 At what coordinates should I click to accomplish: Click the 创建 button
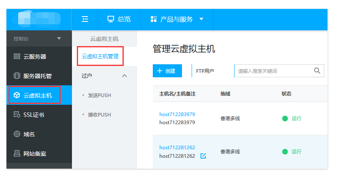(x=167, y=71)
